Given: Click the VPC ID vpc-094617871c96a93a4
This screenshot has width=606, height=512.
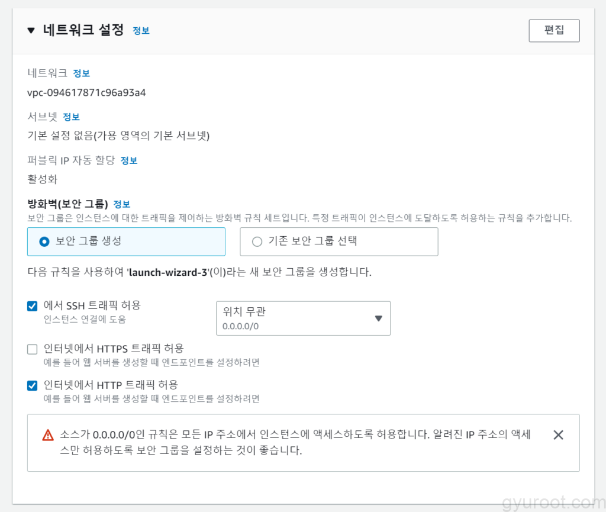Looking at the screenshot, I should pos(86,92).
